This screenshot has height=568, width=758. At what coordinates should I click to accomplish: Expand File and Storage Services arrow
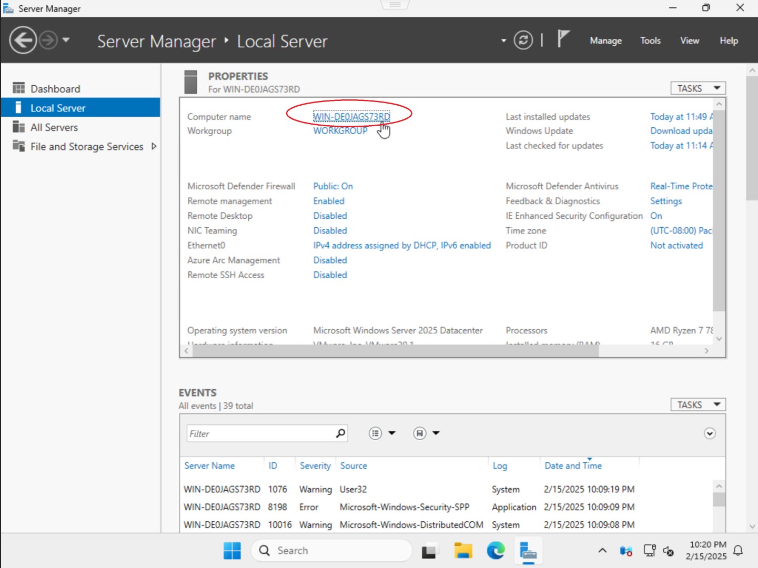coord(154,146)
